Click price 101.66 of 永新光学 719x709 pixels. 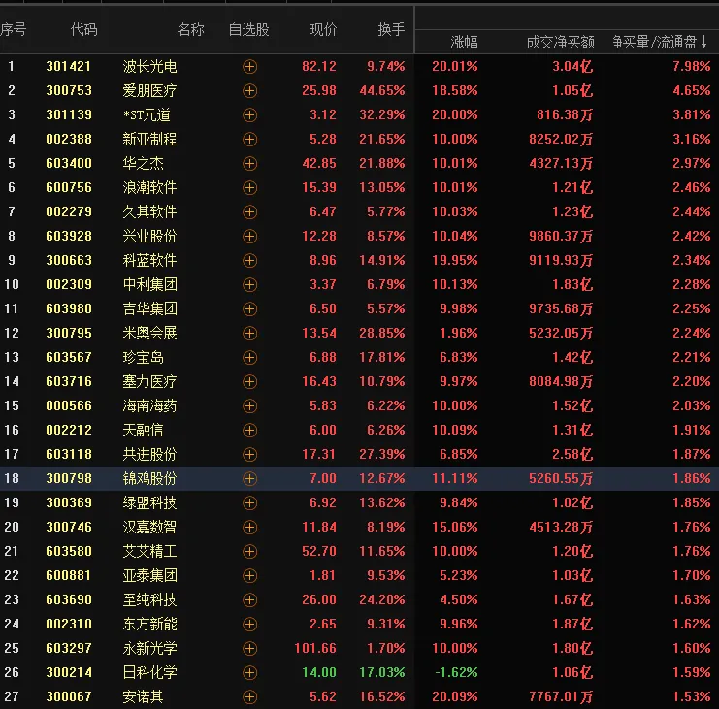click(315, 648)
